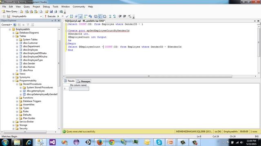Click the Object Explorer horizontal scrollbar

(x=25, y=132)
